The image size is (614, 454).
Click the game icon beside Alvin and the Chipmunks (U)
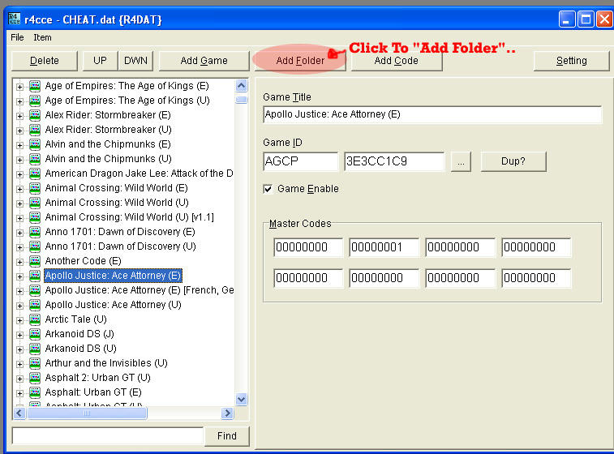pyautogui.click(x=35, y=159)
